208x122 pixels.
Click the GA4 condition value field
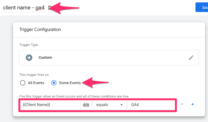(151, 105)
